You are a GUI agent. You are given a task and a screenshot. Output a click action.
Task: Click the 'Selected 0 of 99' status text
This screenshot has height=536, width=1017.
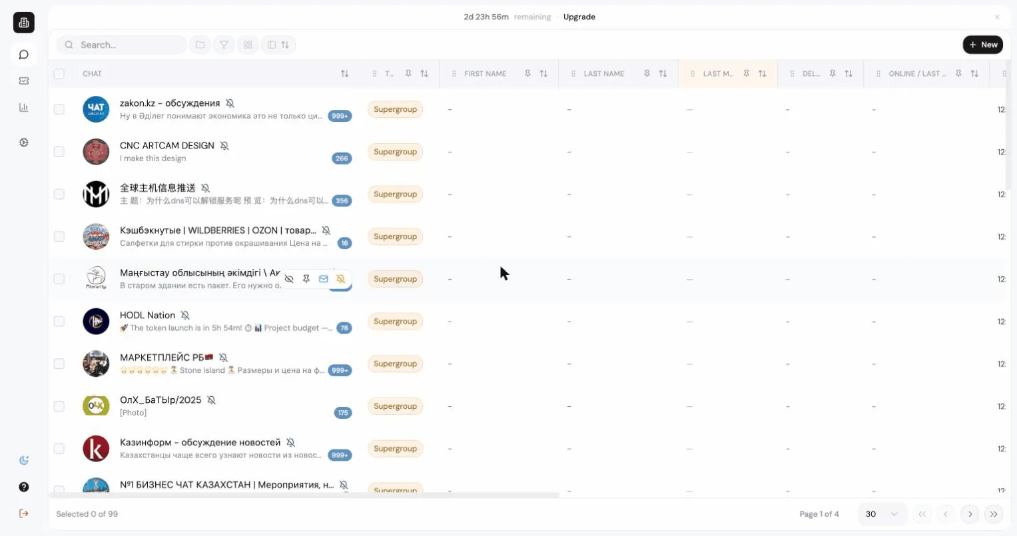87,514
